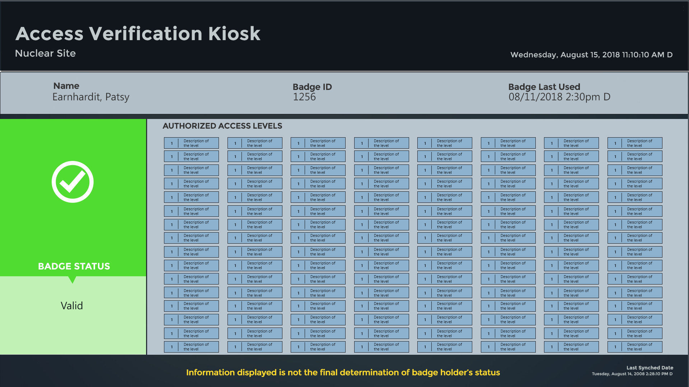Select the bottom-left access level tile

(191, 347)
